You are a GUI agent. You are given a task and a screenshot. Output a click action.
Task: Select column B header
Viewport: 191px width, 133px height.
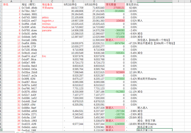31,1
